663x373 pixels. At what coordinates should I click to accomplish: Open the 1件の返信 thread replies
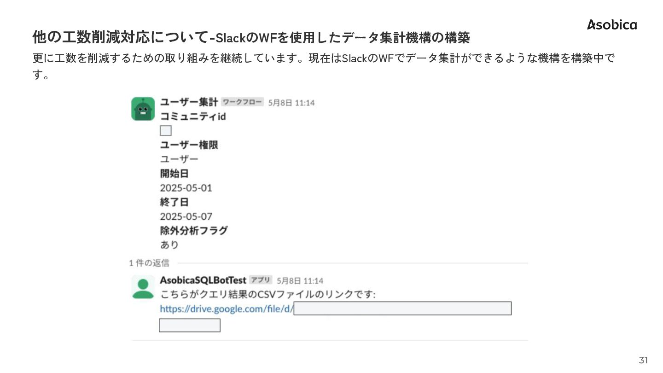coord(149,263)
